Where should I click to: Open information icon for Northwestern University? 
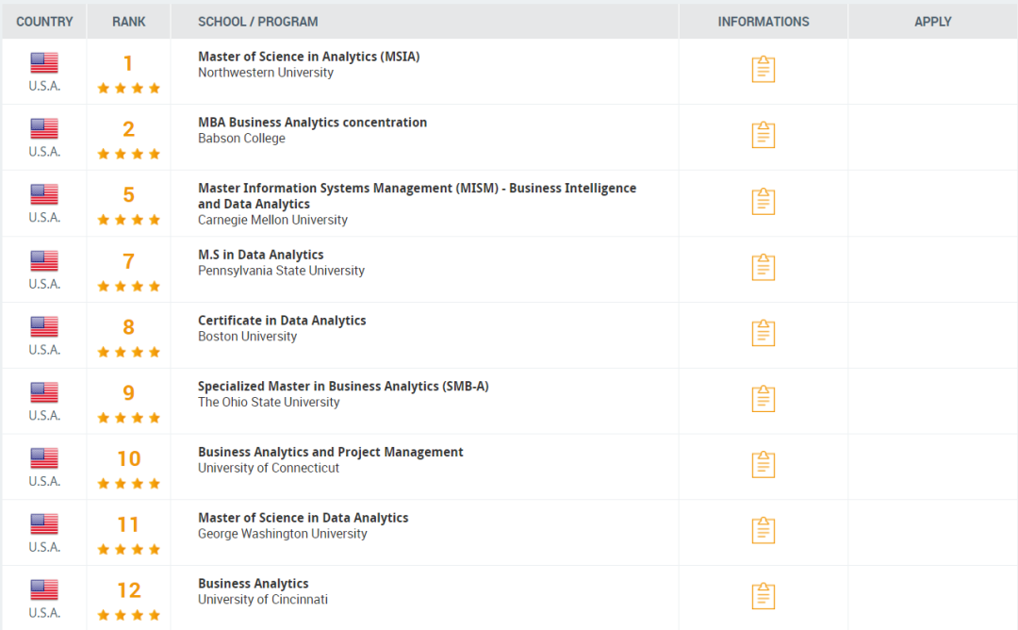point(763,69)
